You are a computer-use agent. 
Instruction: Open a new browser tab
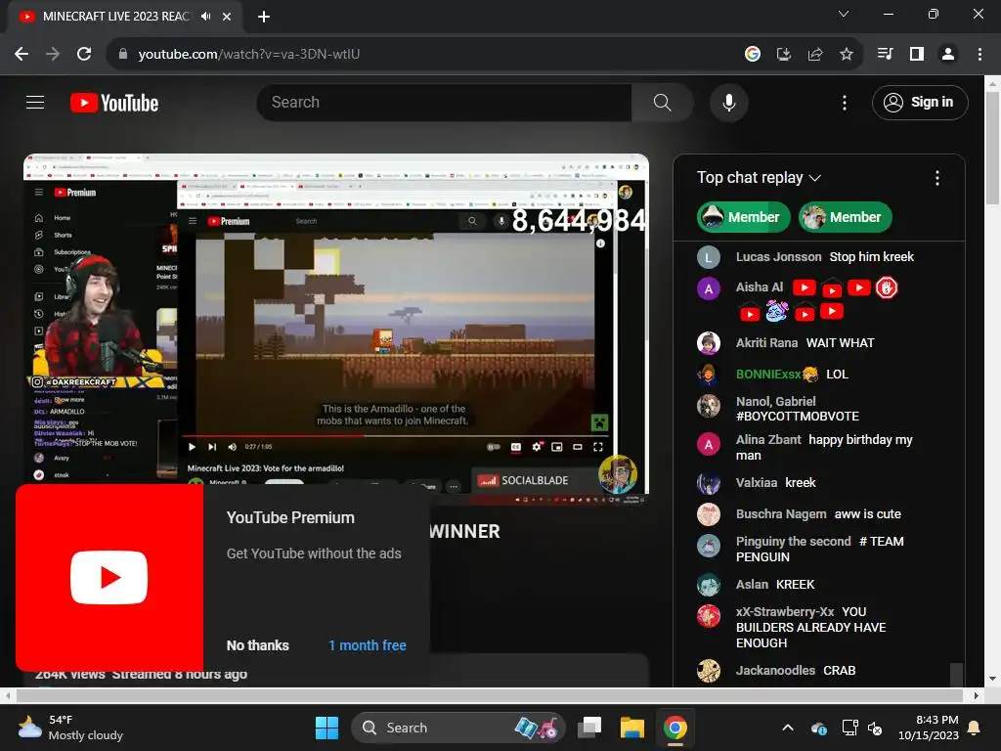coord(264,17)
